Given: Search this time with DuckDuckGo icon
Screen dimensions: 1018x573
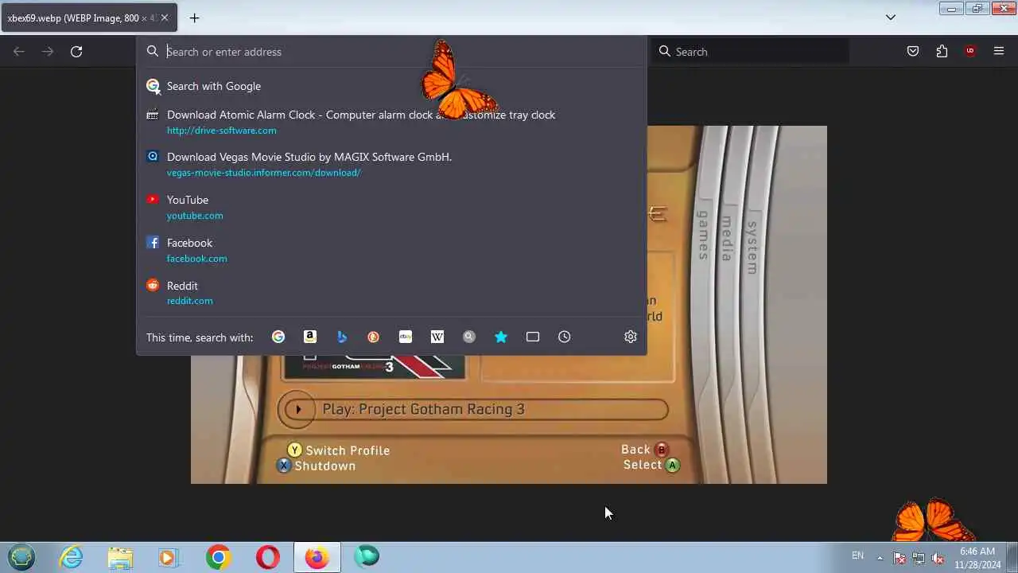Looking at the screenshot, I should point(374,337).
